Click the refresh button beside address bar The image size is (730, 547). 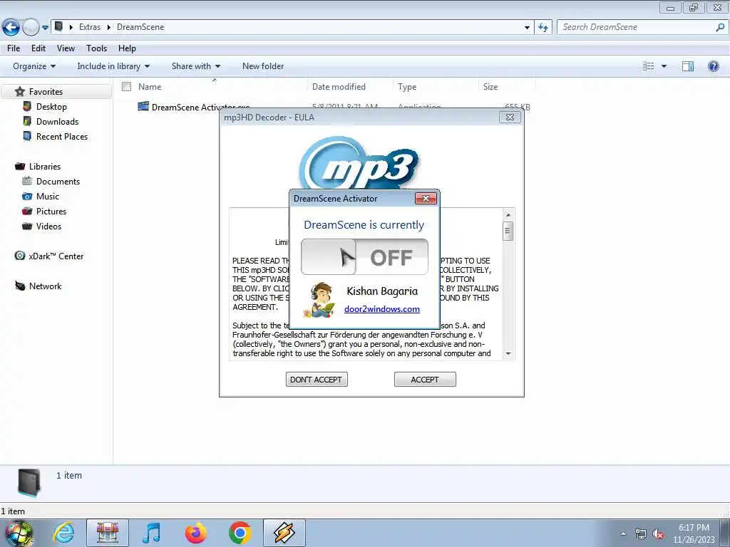543,28
